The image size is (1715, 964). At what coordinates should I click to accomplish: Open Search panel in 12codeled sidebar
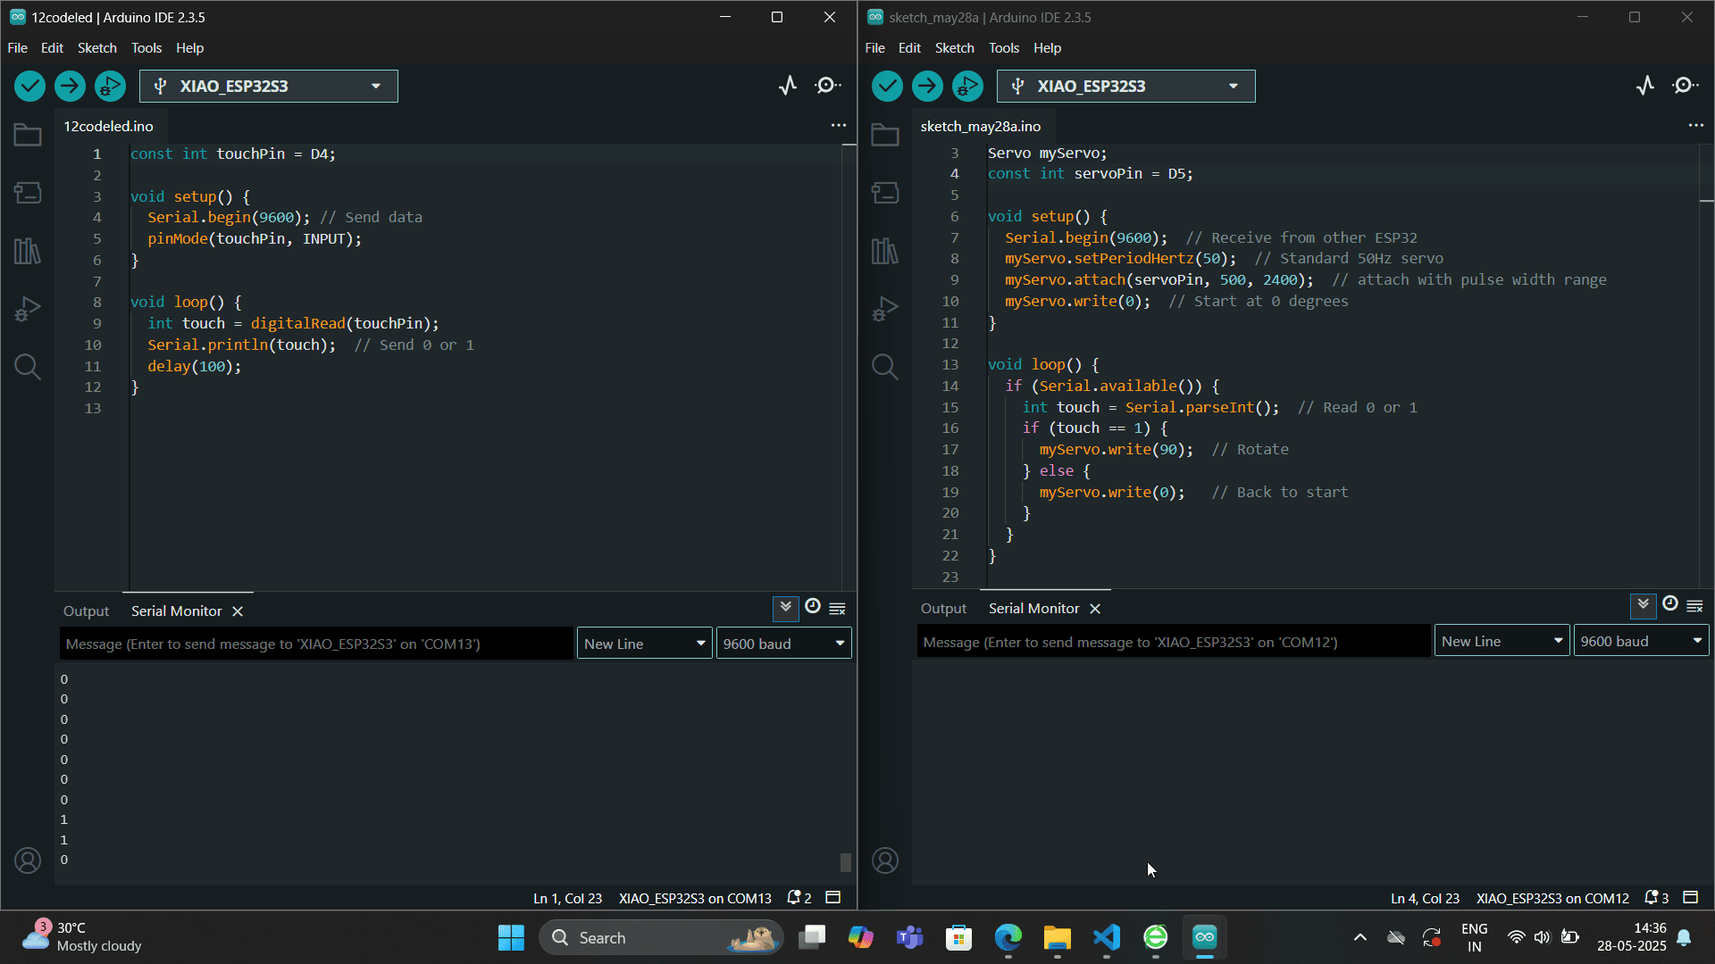28,367
